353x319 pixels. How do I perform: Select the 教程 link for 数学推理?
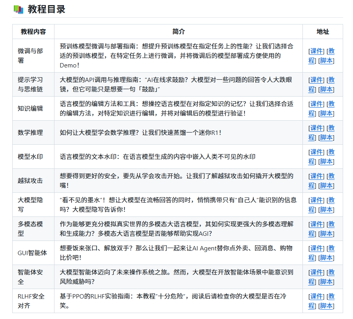(331, 128)
